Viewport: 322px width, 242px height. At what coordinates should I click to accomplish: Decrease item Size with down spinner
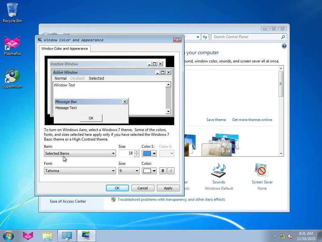tap(137, 155)
